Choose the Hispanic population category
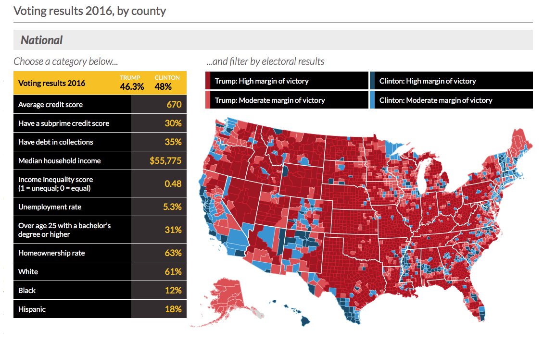The height and width of the screenshot is (342, 543). 72,309
